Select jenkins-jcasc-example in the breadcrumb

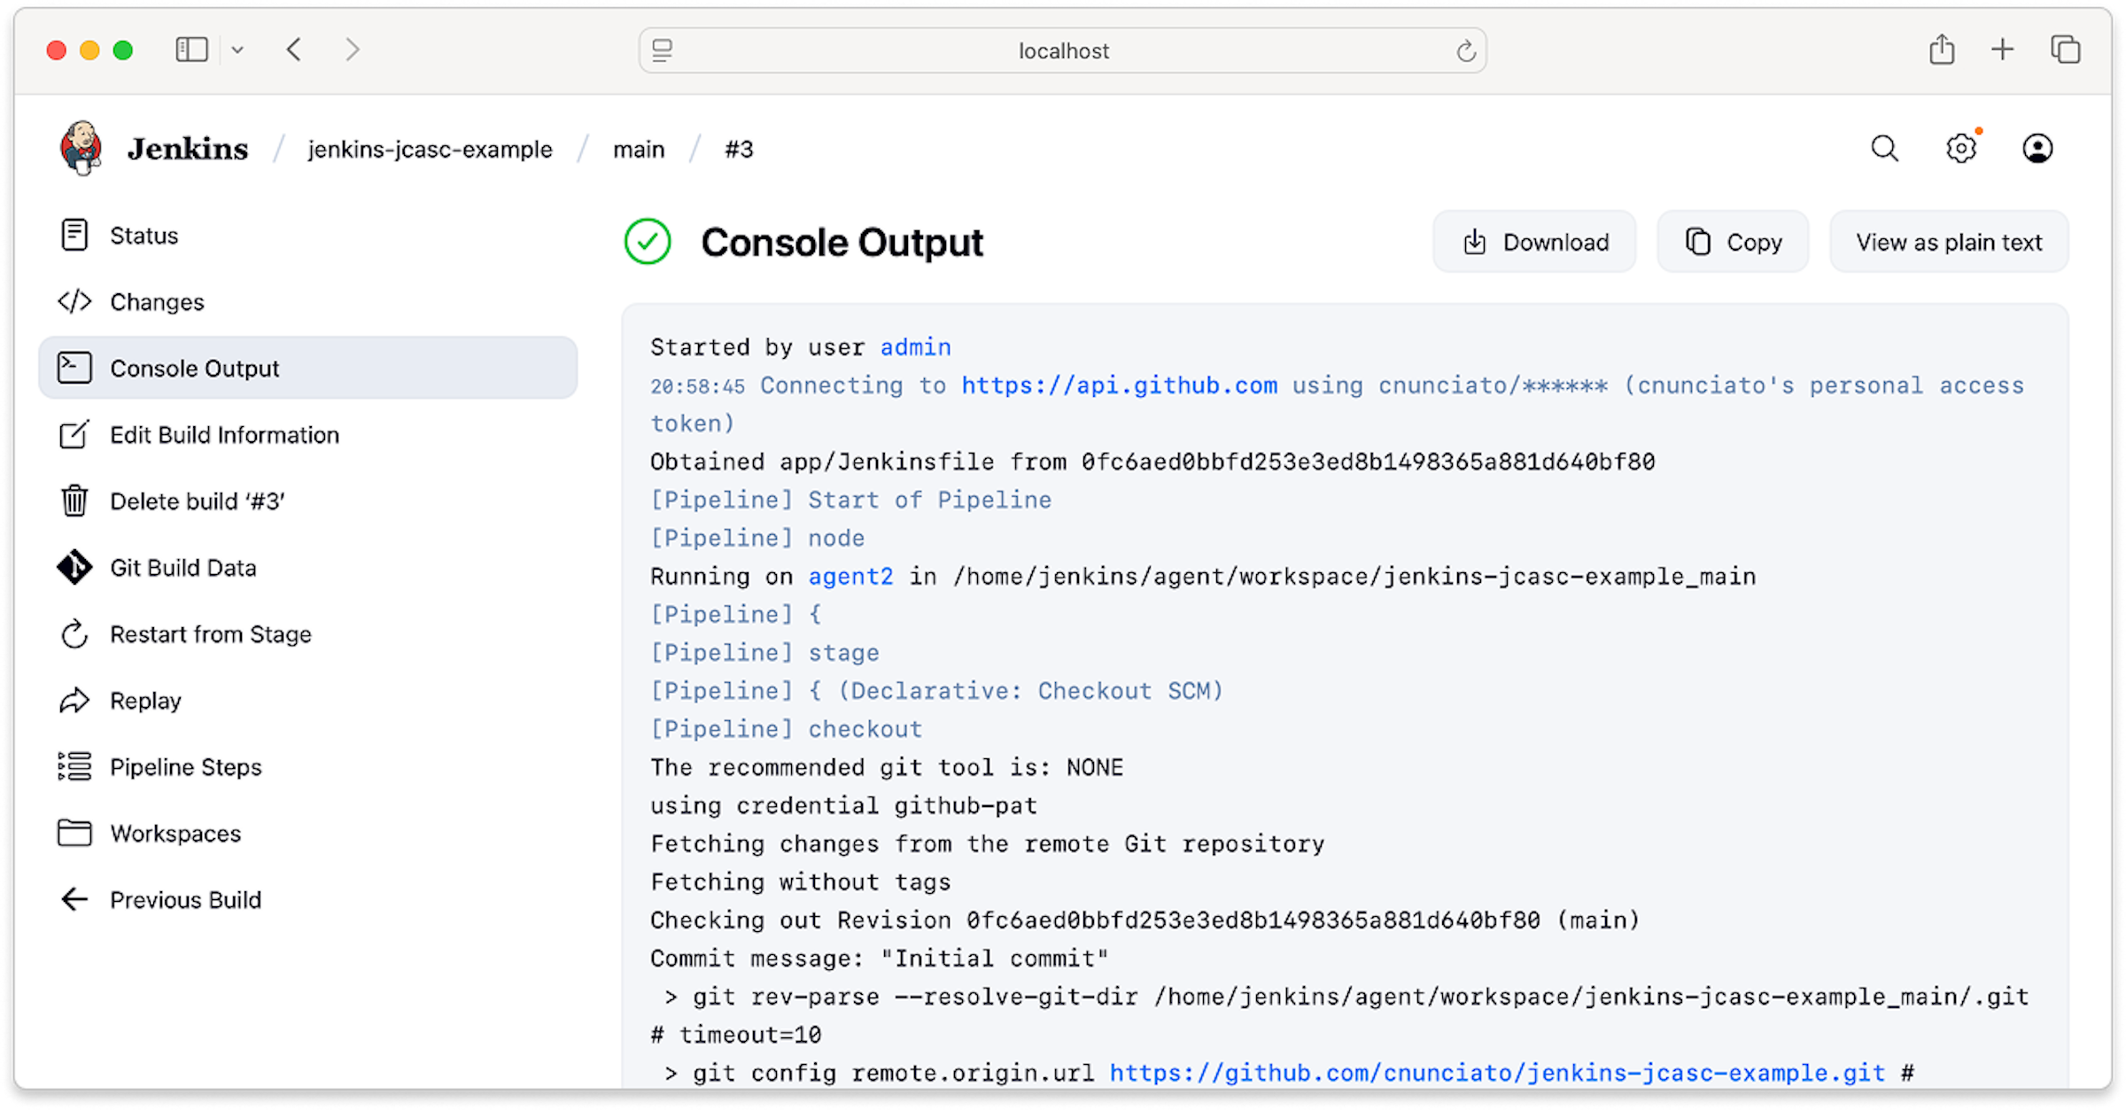pos(431,149)
